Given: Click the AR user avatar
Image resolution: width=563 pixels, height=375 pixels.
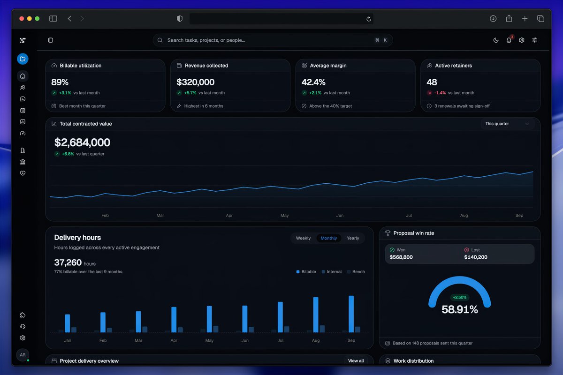Looking at the screenshot, I should (23, 355).
